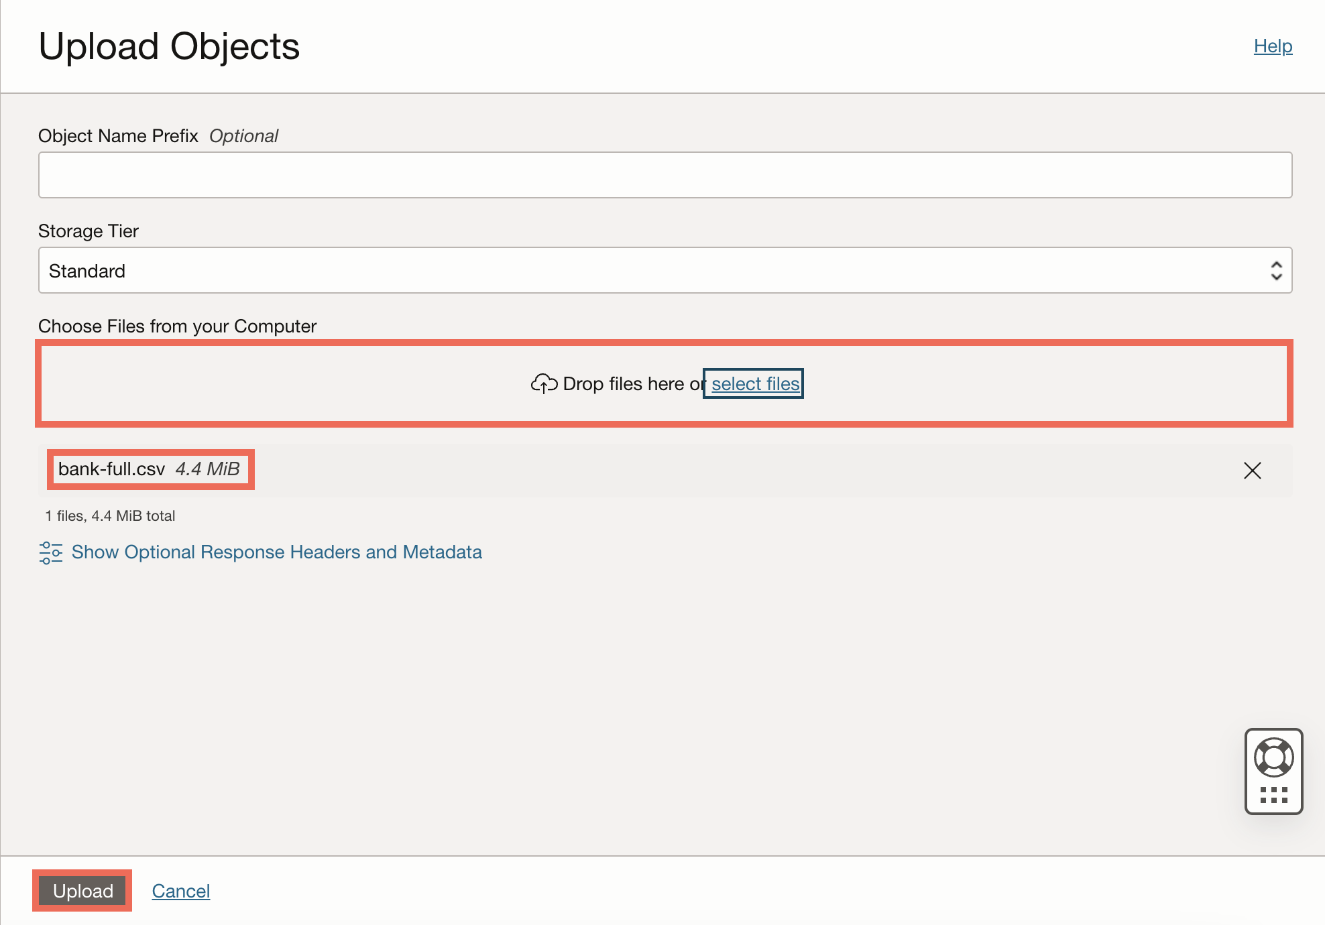
Task: Open the Help link
Action: pyautogui.click(x=1273, y=46)
